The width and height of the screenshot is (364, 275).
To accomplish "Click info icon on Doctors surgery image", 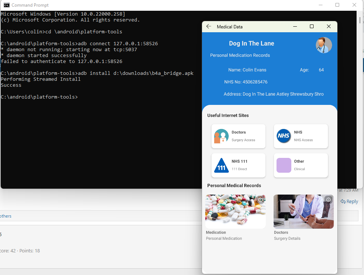I will click(x=328, y=199).
